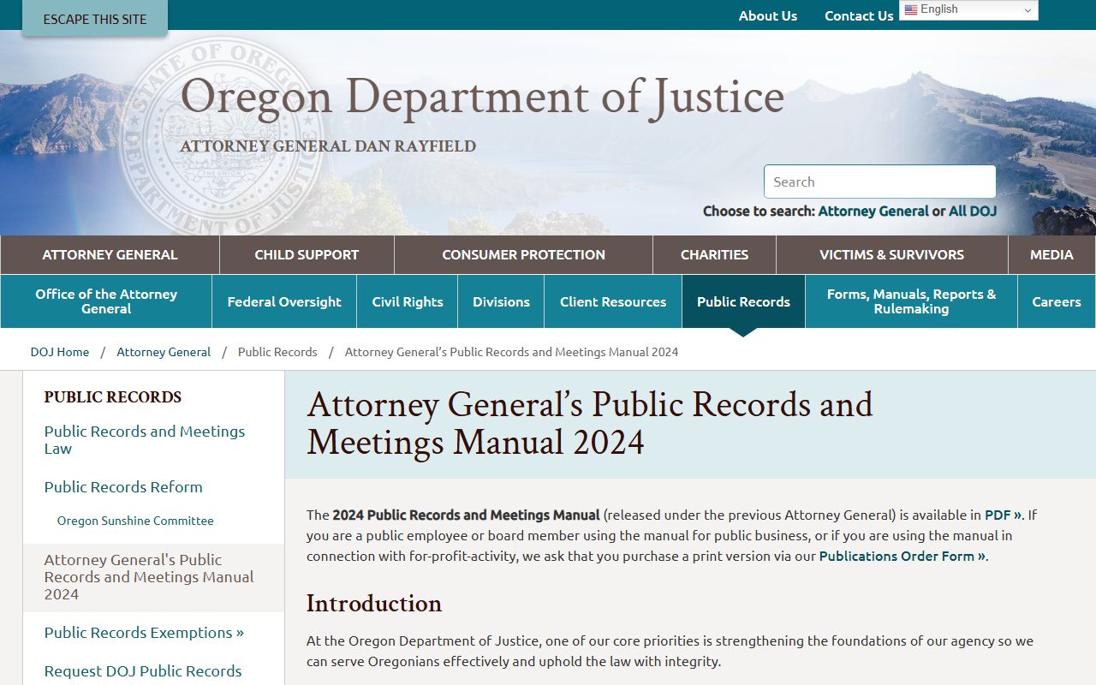Open the About Us page
Image resolution: width=1096 pixels, height=685 pixels.
pos(768,15)
